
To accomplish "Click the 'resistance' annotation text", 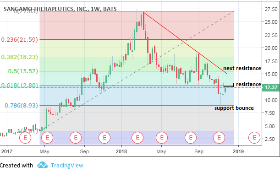I will tap(248, 84).
